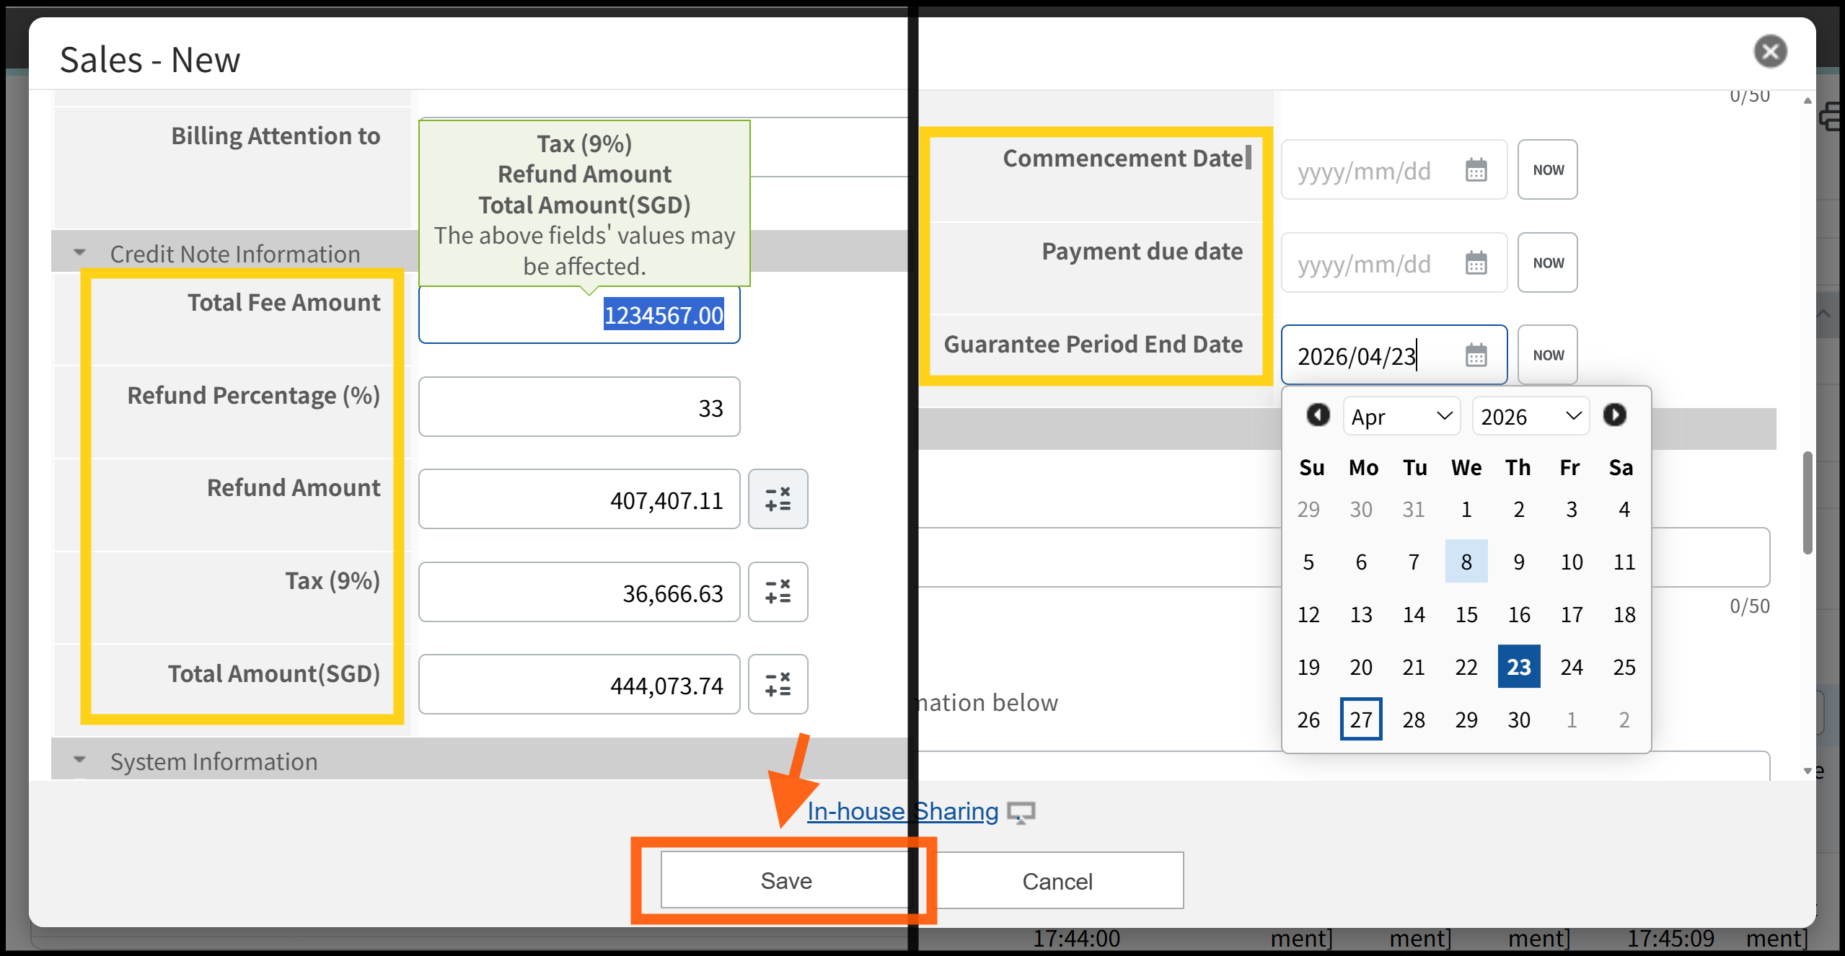Click the In-house Sharing screen icon

[x=1021, y=813]
